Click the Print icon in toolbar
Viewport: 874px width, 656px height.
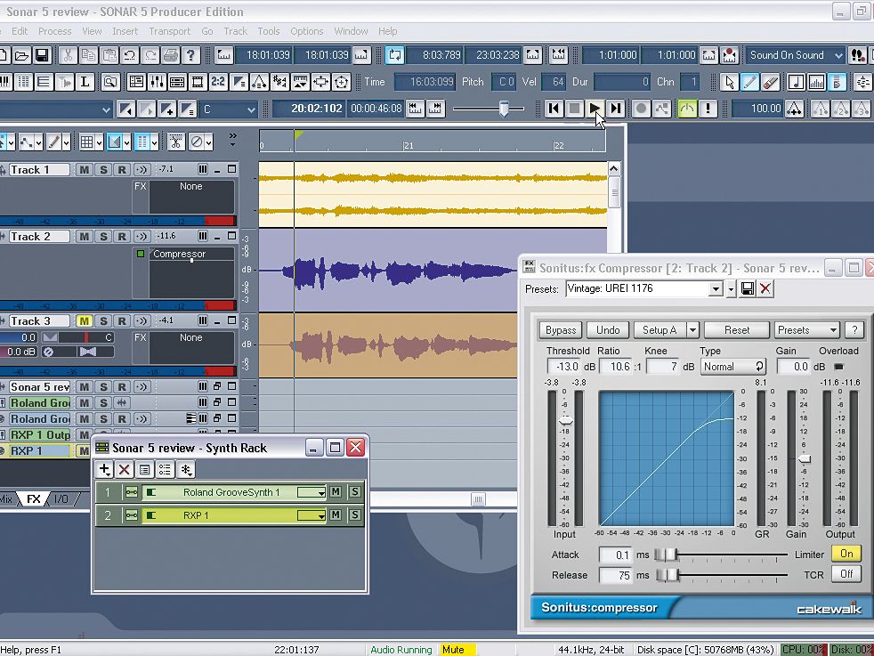171,55
